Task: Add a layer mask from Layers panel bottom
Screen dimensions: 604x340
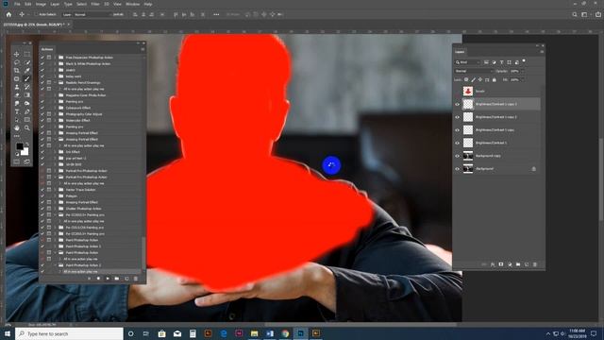Action: coord(501,264)
